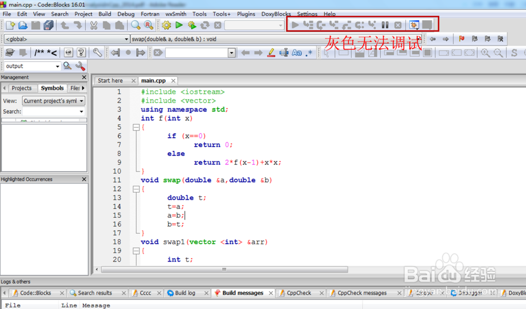Click the editor horizontal scrollbar

click(x=225, y=270)
